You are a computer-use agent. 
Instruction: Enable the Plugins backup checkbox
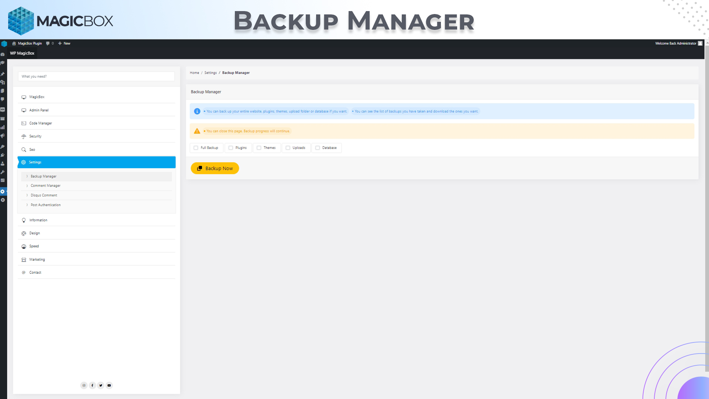tap(230, 148)
